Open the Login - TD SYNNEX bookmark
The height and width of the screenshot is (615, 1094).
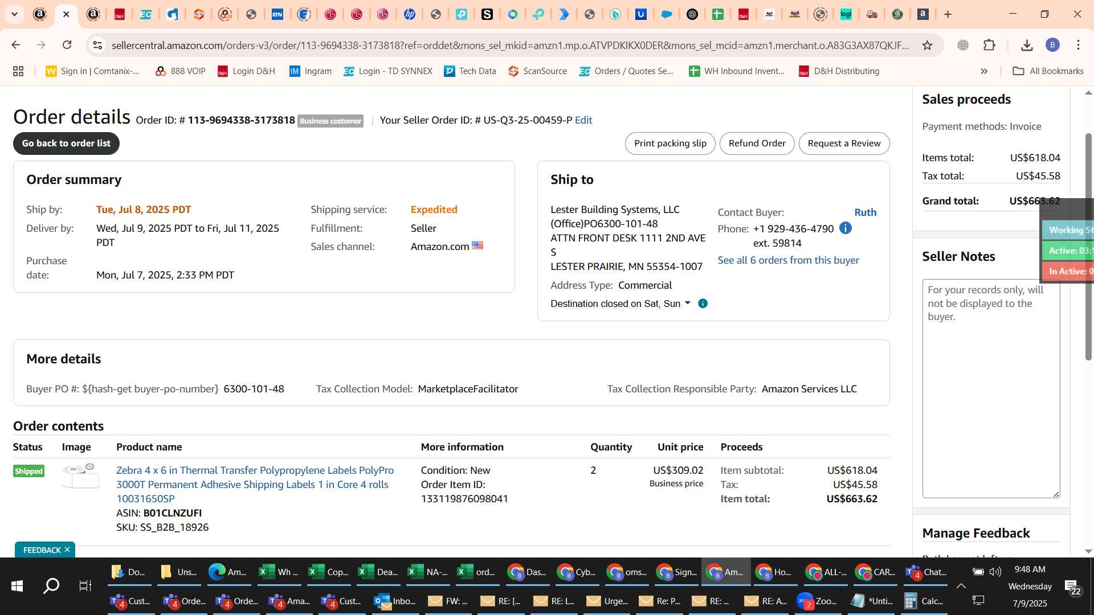[388, 71]
